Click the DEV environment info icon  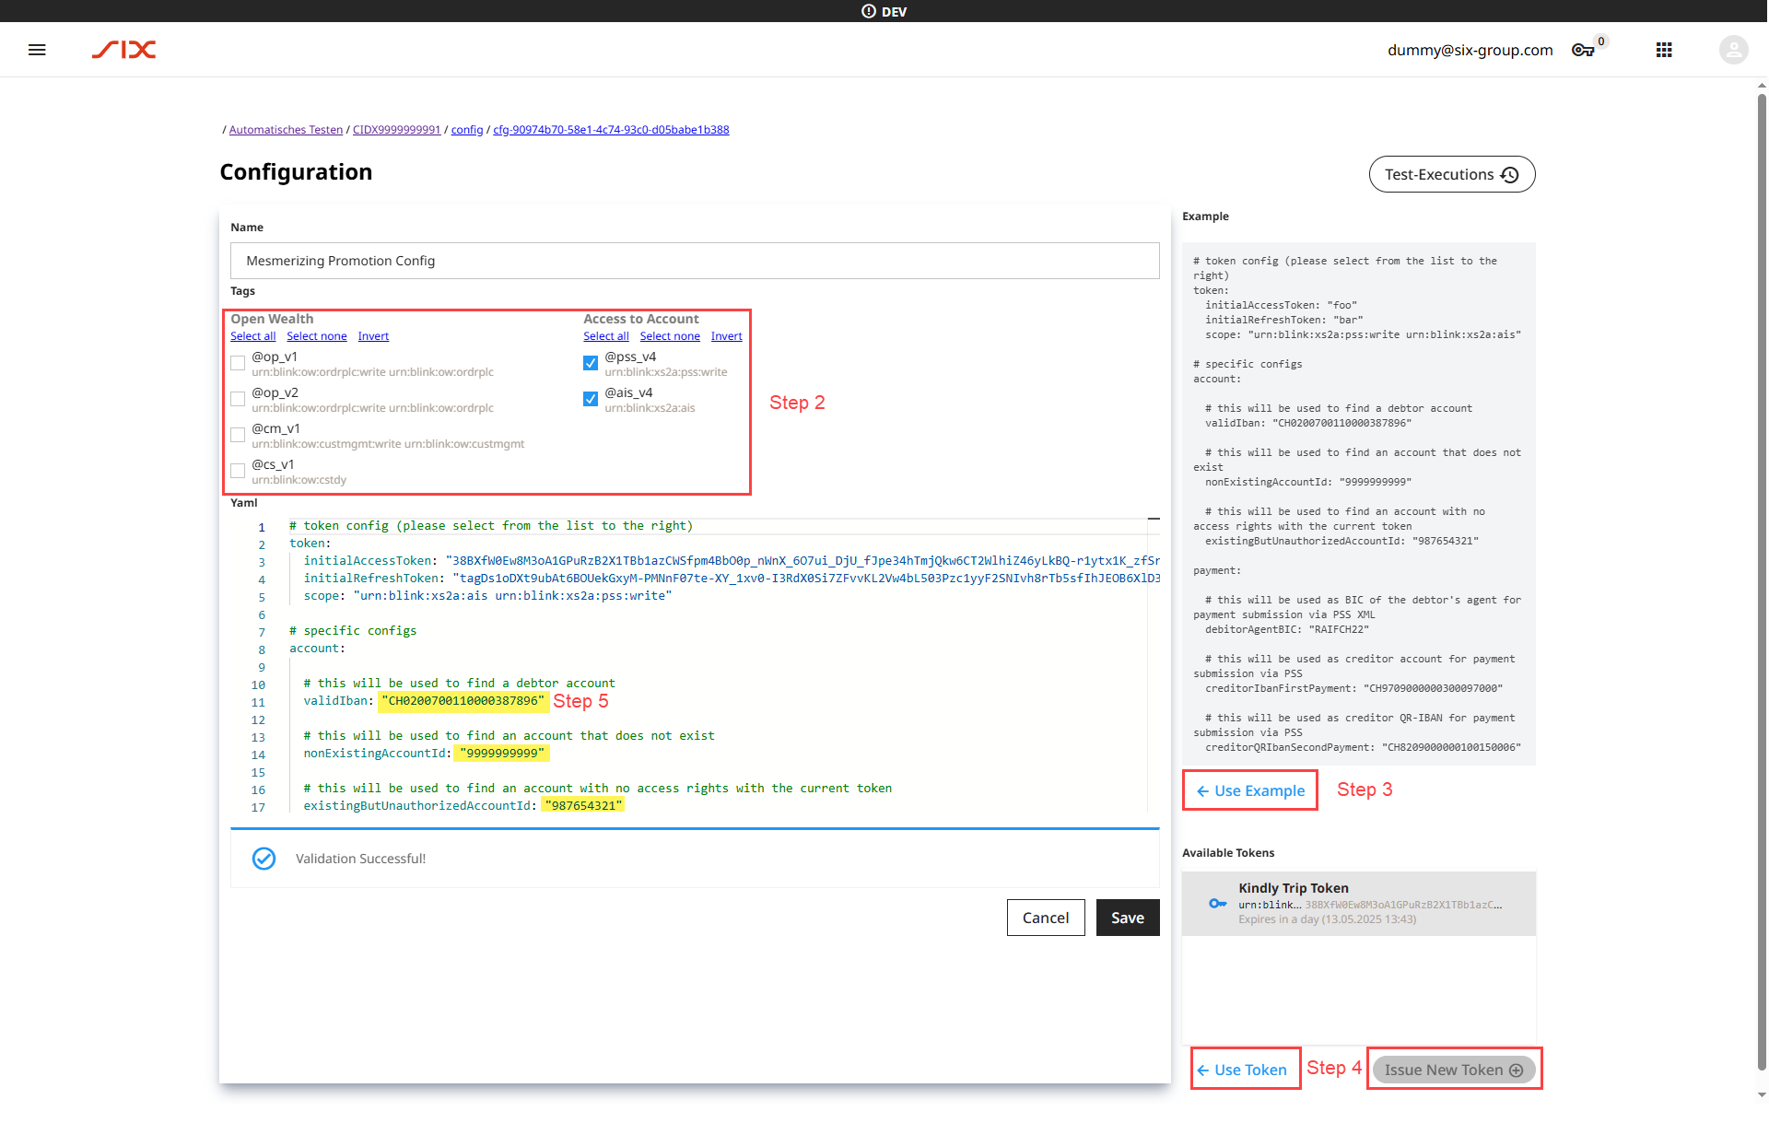point(869,11)
